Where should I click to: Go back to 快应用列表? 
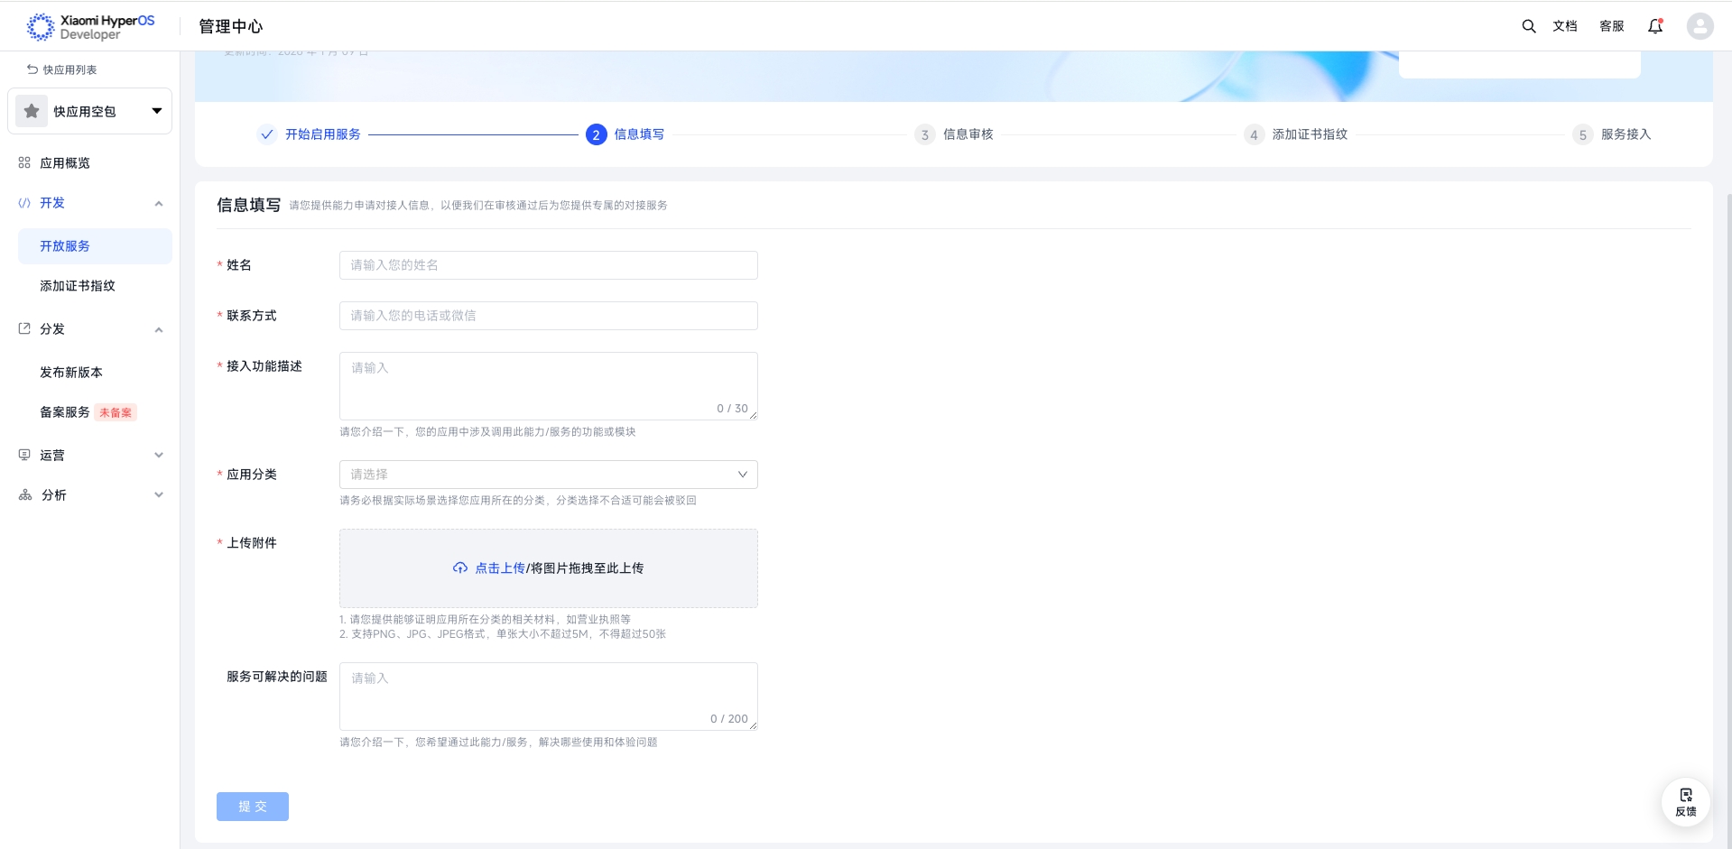pos(61,69)
